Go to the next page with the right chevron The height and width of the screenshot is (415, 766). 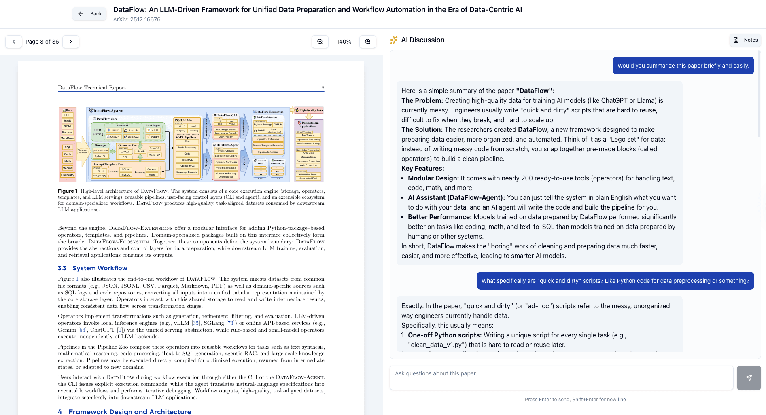point(71,41)
